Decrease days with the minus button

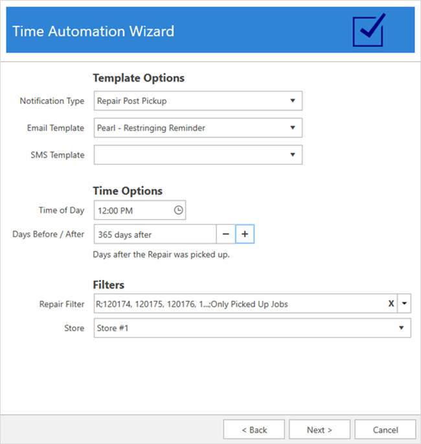tap(226, 234)
